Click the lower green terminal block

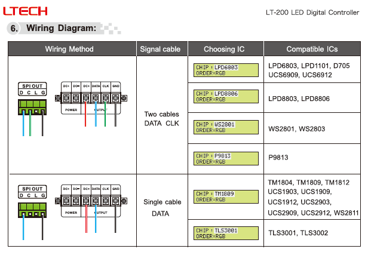tap(32, 210)
